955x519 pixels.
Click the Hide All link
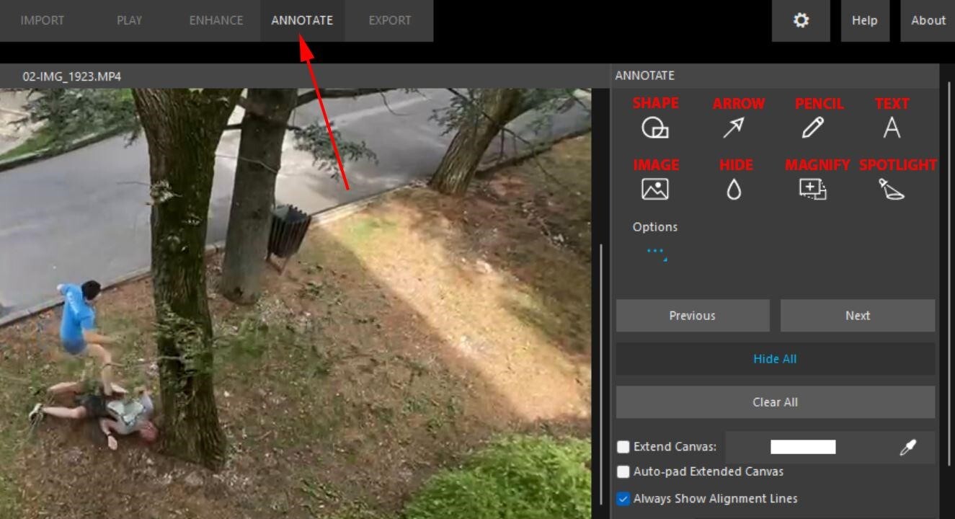[x=775, y=358]
